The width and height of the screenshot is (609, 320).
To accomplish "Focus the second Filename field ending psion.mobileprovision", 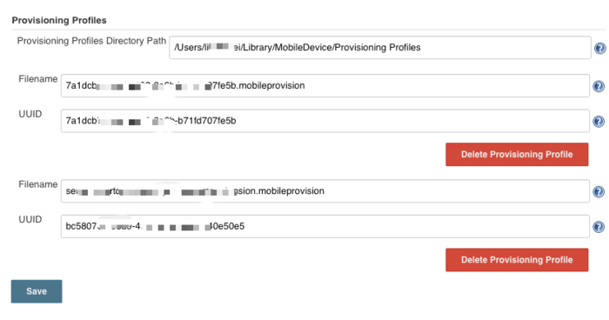I will (325, 191).
